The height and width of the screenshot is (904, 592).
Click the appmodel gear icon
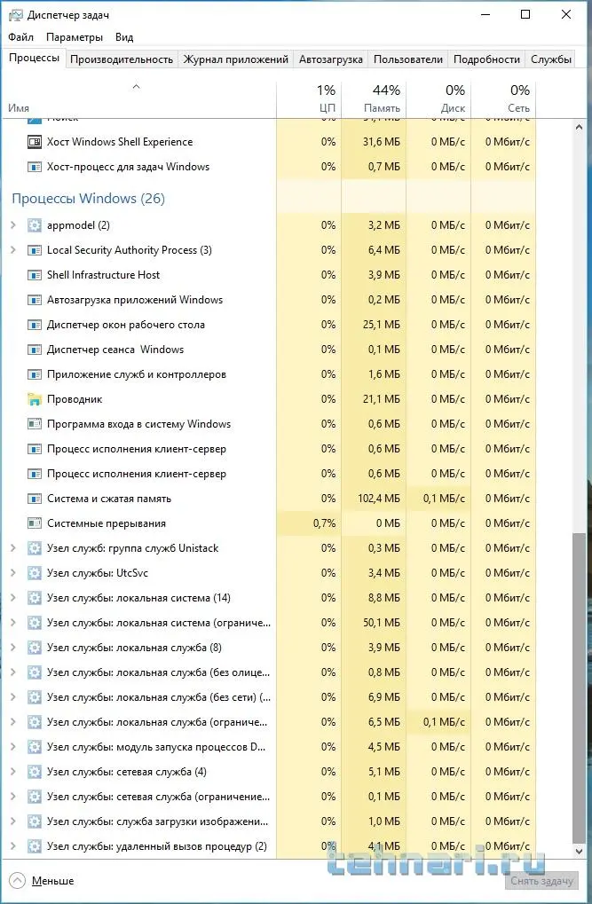[x=35, y=225]
